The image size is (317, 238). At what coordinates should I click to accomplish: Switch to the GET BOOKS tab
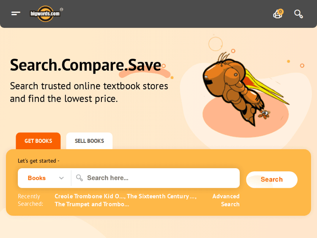(38, 141)
